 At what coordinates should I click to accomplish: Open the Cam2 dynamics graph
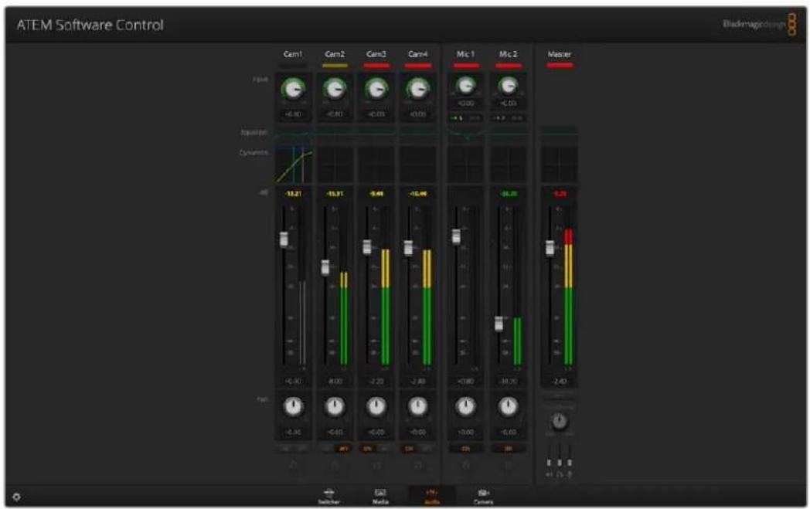click(335, 165)
